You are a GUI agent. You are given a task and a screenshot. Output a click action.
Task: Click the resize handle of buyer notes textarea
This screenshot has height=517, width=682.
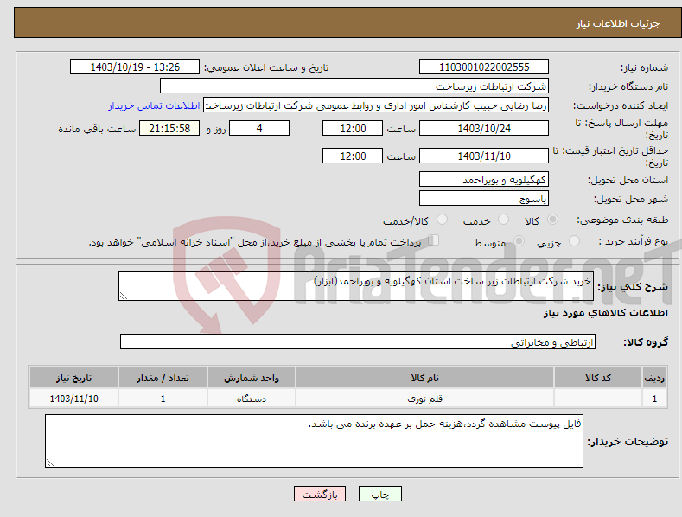tap(50, 463)
